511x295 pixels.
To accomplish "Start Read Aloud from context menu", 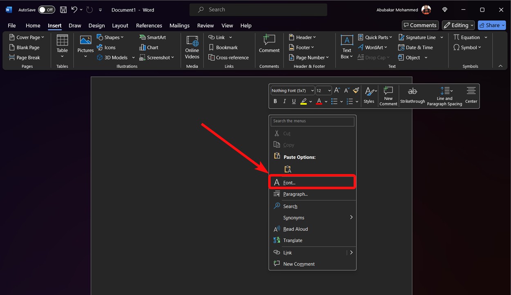I will click(x=295, y=229).
